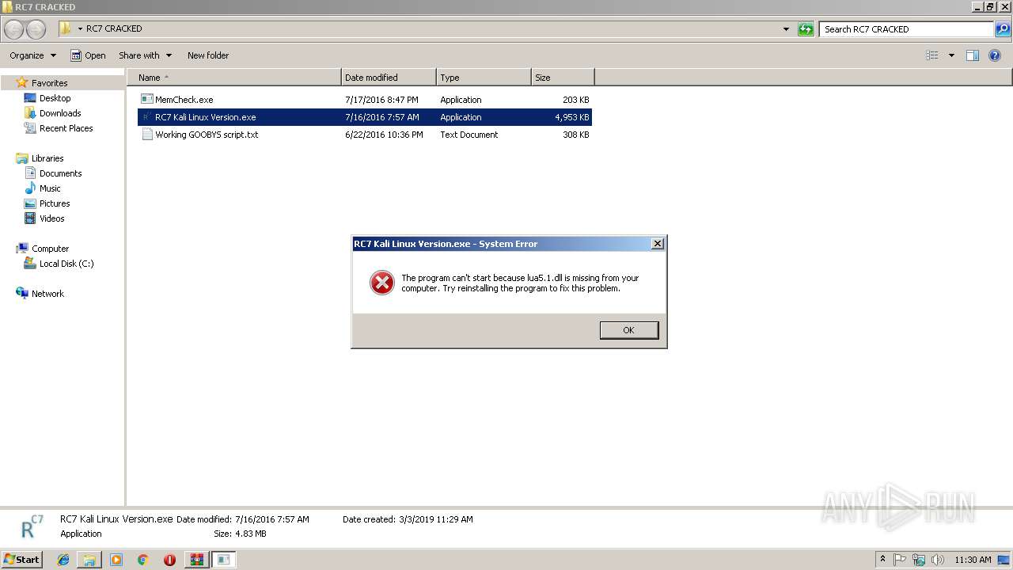Screen dimensions: 1013x570
Task: Create a New folder
Action: click(208, 55)
